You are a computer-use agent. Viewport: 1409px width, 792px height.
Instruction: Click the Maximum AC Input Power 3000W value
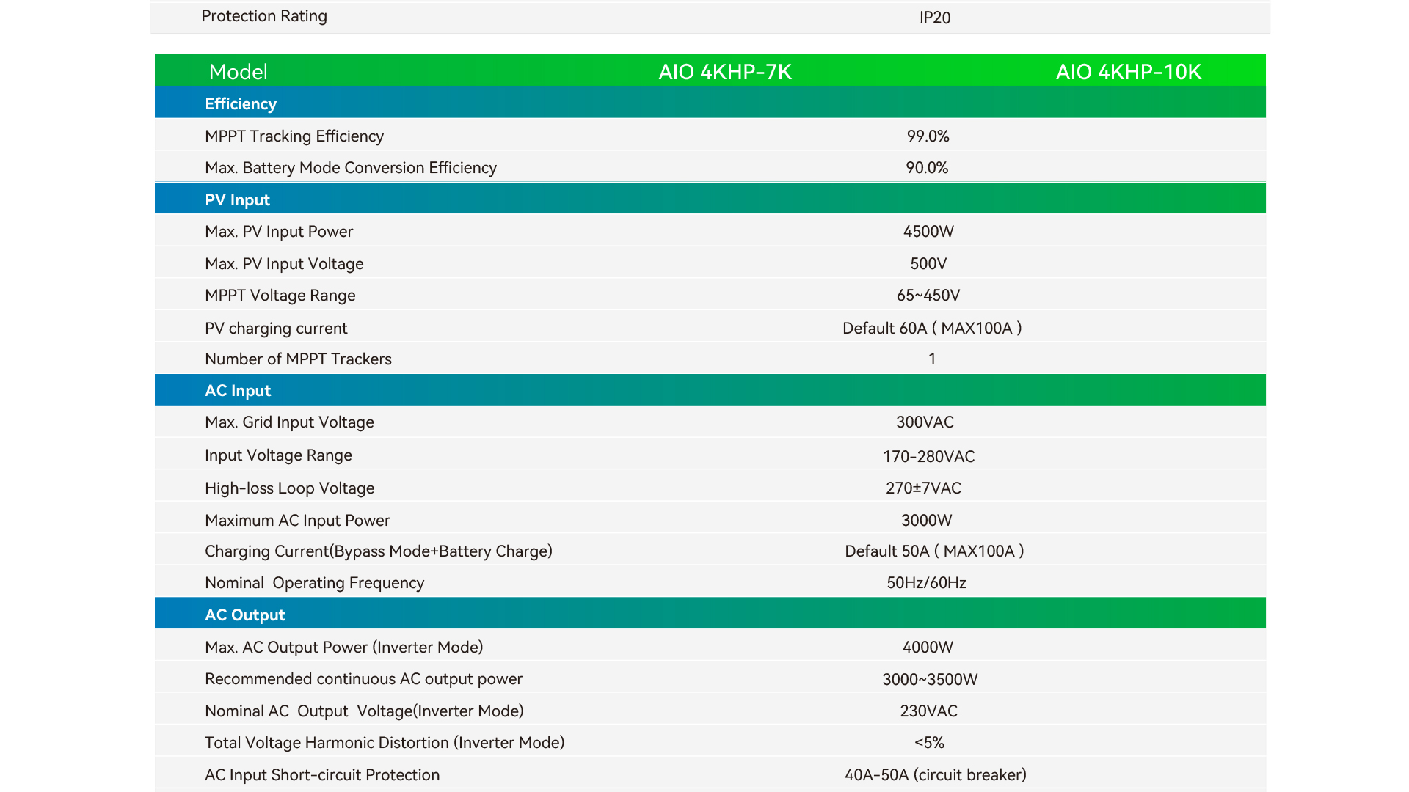(x=926, y=521)
